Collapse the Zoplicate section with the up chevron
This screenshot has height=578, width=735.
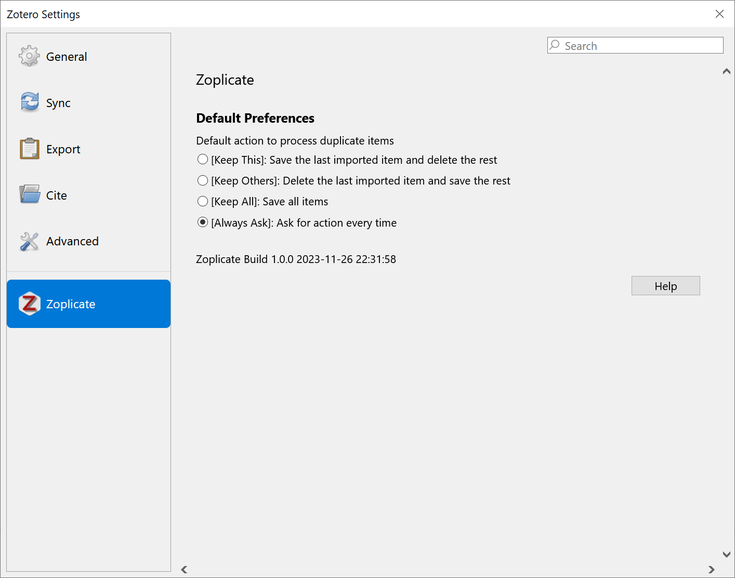click(x=726, y=71)
